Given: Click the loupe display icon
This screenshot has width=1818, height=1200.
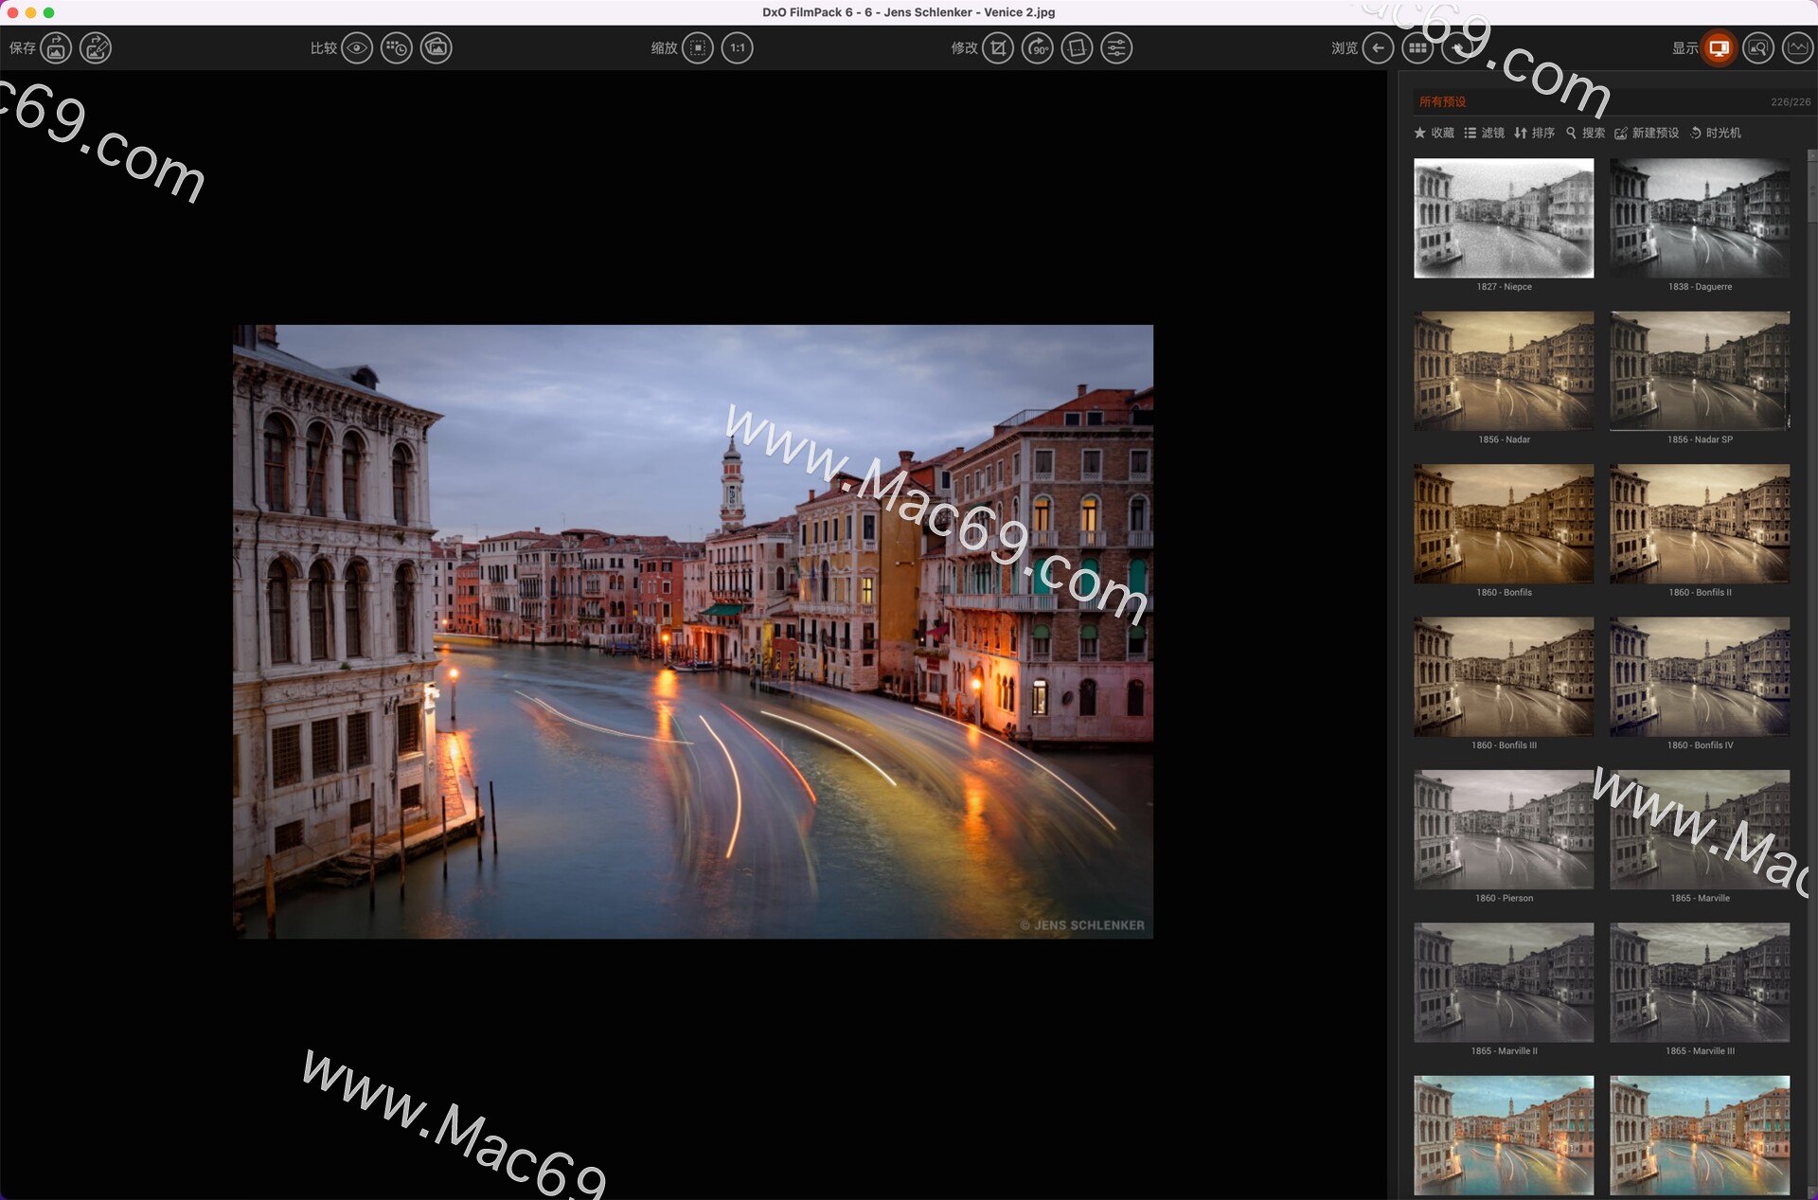Looking at the screenshot, I should [x=1758, y=48].
